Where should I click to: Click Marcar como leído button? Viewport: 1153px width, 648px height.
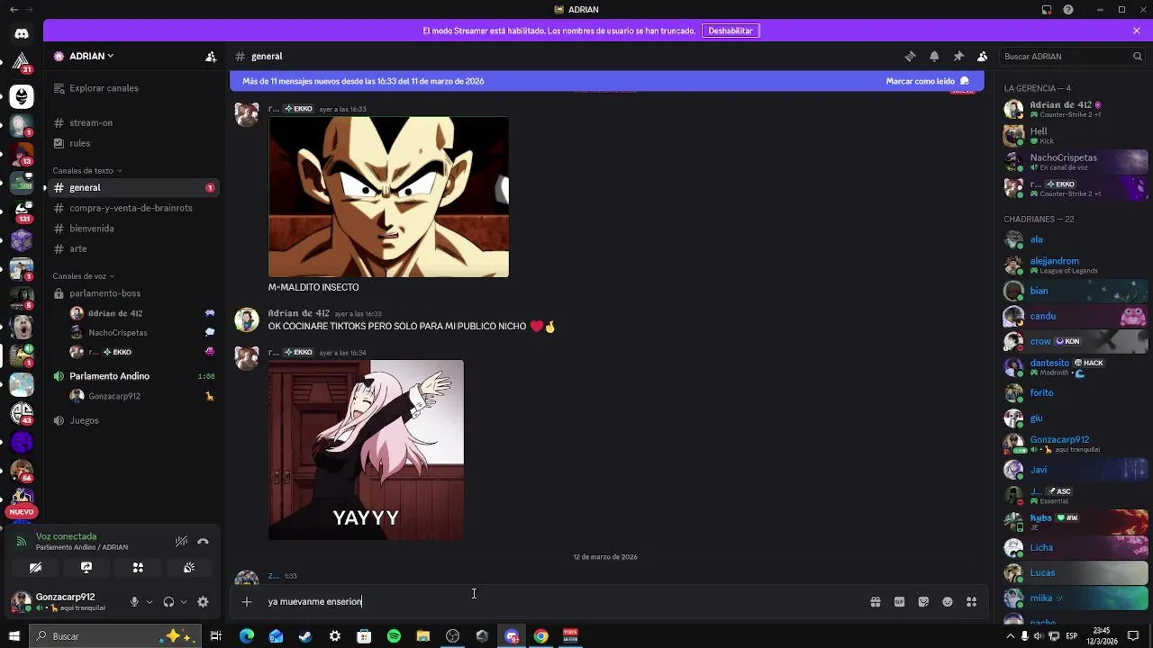(928, 81)
